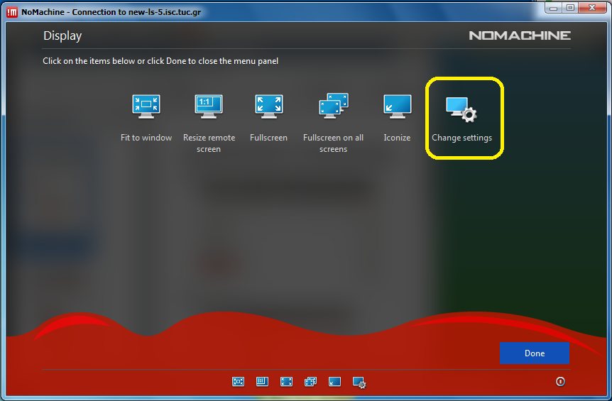Viewport: 612px width, 401px height.
Task: Click the large Iconize icon
Action: (x=397, y=105)
